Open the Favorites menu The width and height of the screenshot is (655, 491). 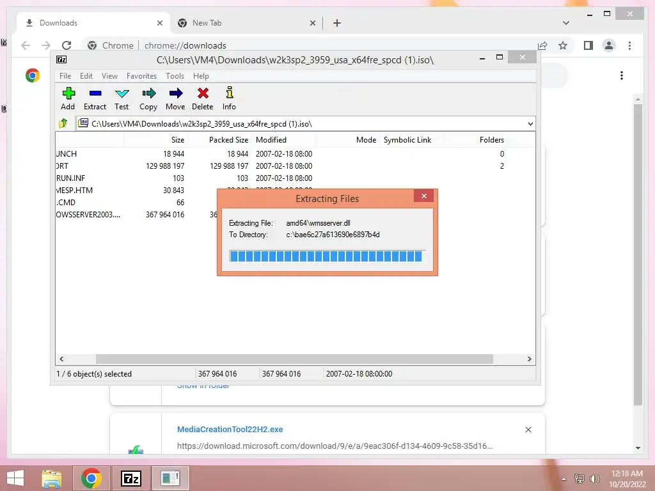(x=141, y=76)
